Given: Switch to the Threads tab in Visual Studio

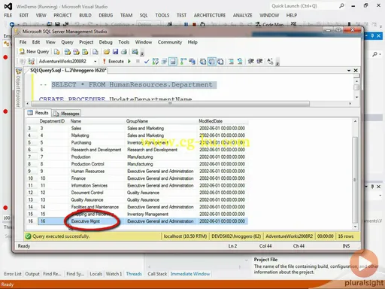Looking at the screenshot, I should 134,274.
